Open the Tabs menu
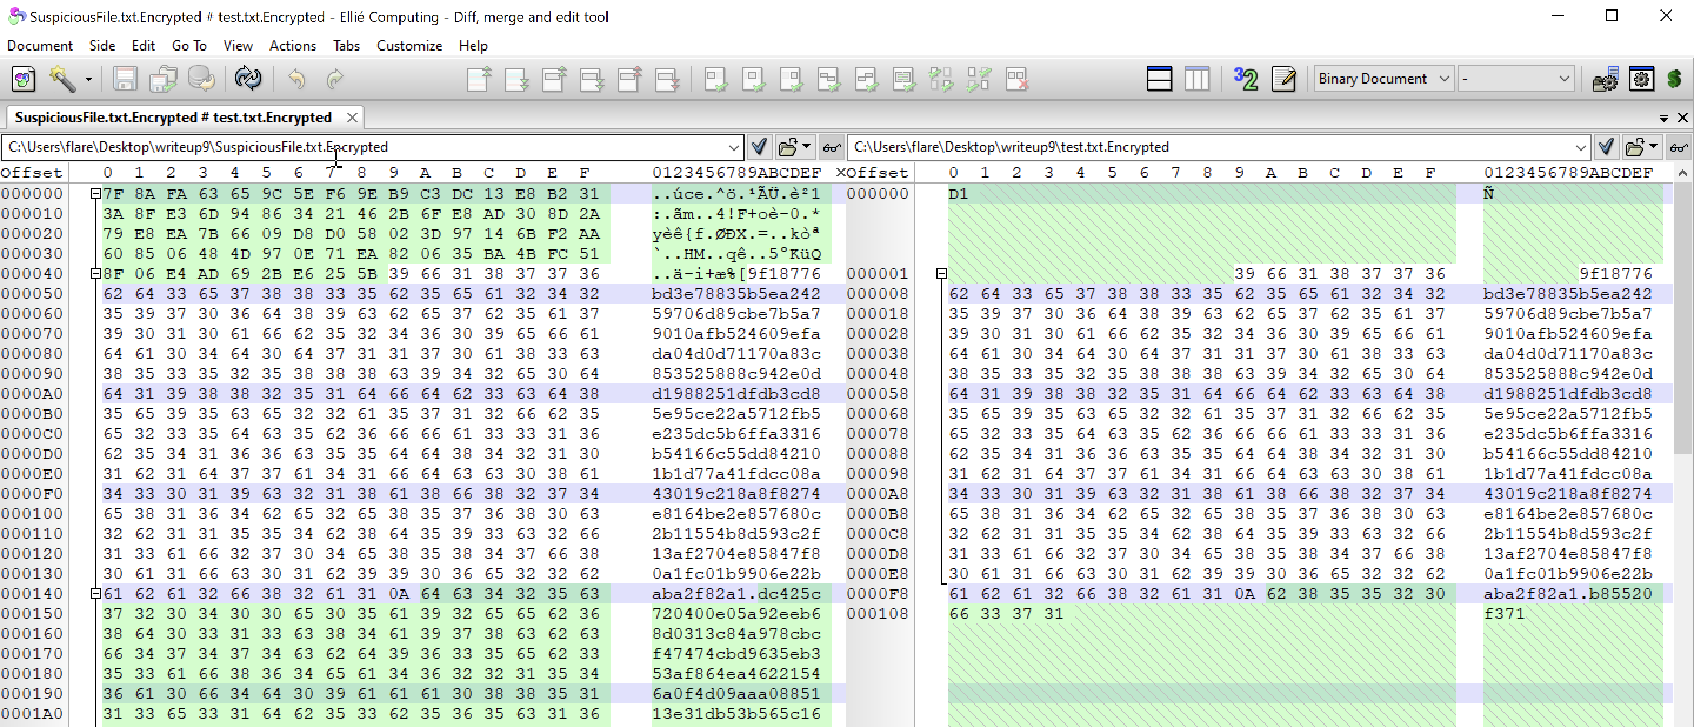 [346, 45]
